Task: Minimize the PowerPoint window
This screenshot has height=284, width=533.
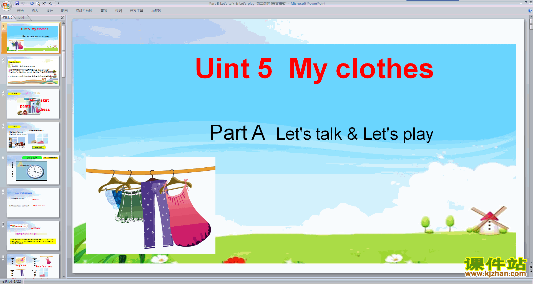Action: (x=521, y=2)
